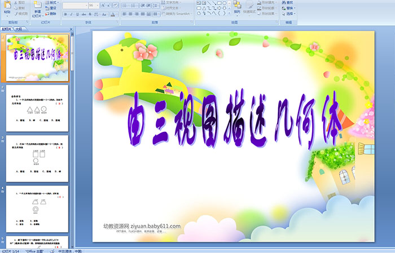Open the Arrange (排列) menu

click(237, 7)
